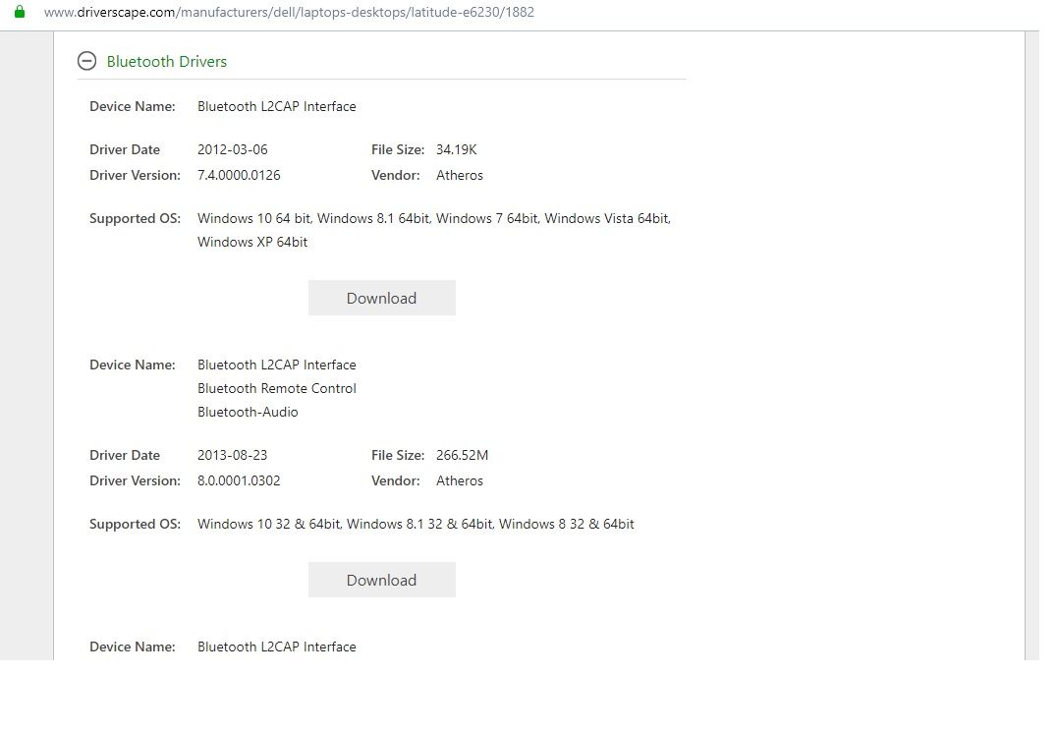Click Atheros vendor of the 34.19K driver
This screenshot has height=731, width=1057.
(x=460, y=175)
